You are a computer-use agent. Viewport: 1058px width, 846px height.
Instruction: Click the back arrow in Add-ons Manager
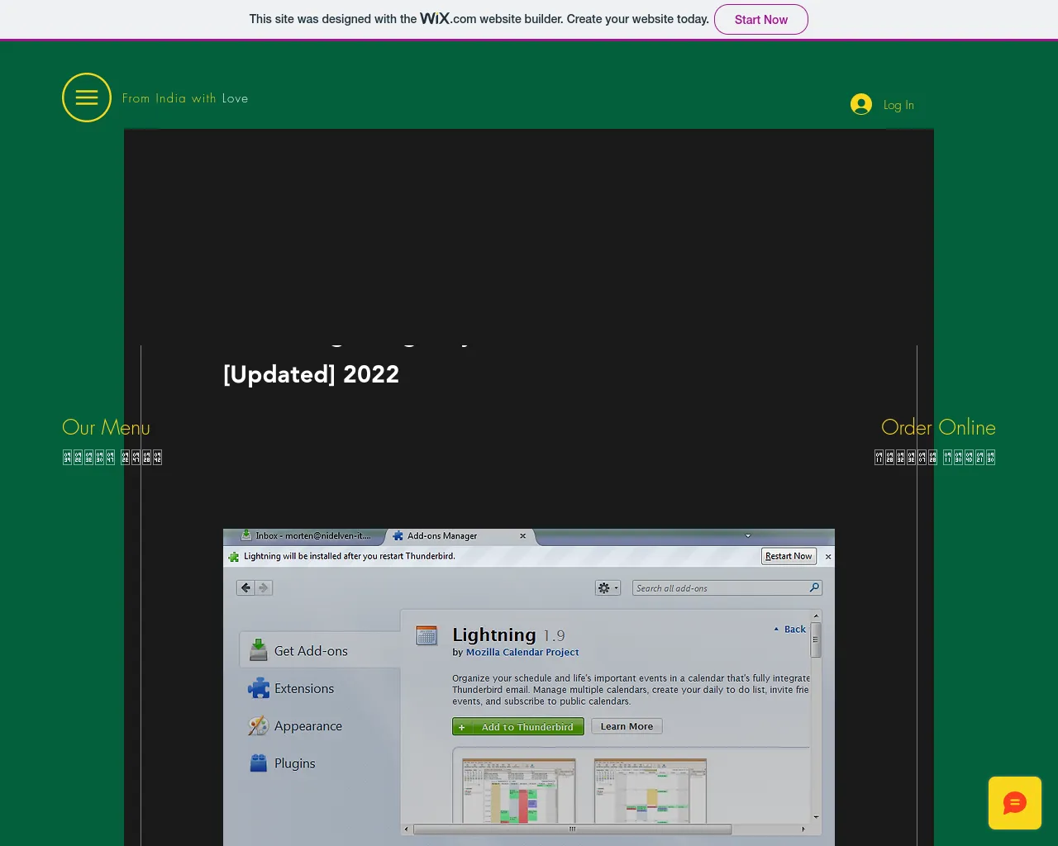point(245,588)
